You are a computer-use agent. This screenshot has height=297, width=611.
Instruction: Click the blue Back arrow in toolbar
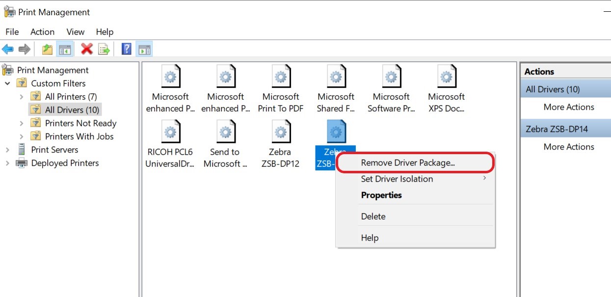tap(8, 49)
